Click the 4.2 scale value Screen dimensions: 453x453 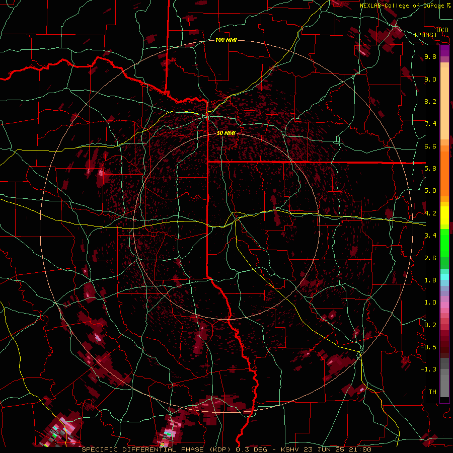[x=430, y=213]
